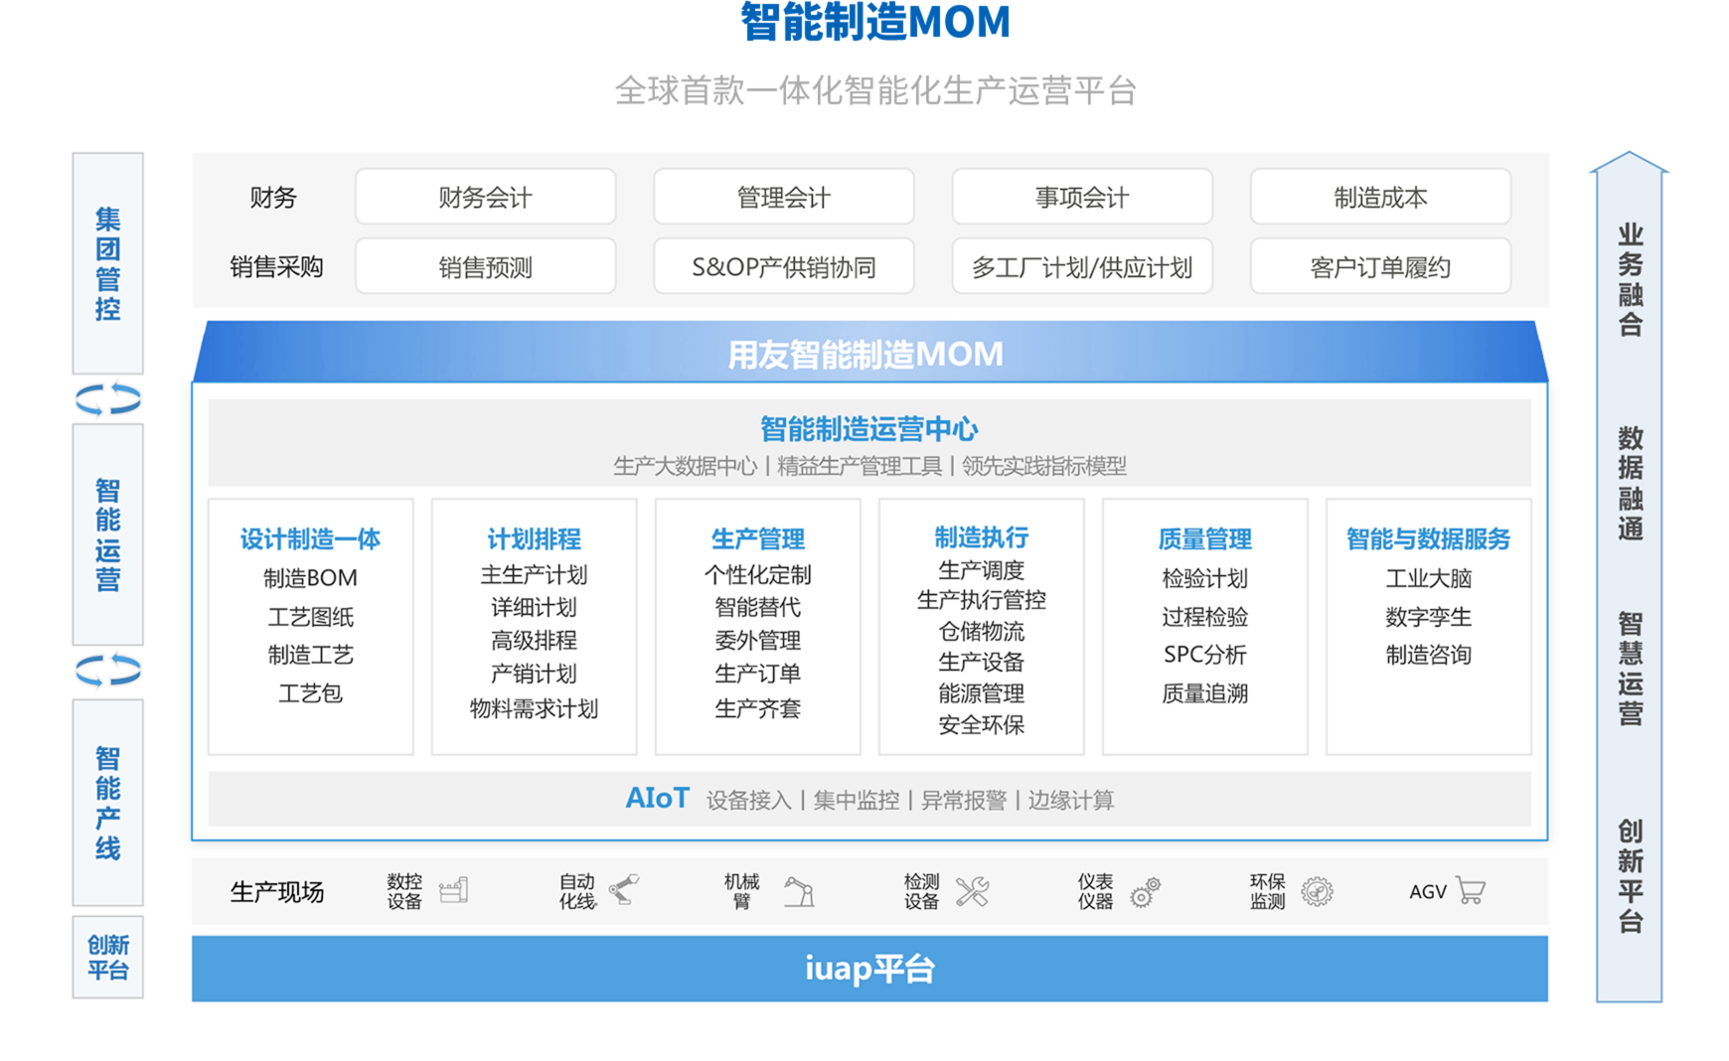The image size is (1729, 1061).
Task: Click the 环保监测 gear icon
Action: click(1319, 891)
